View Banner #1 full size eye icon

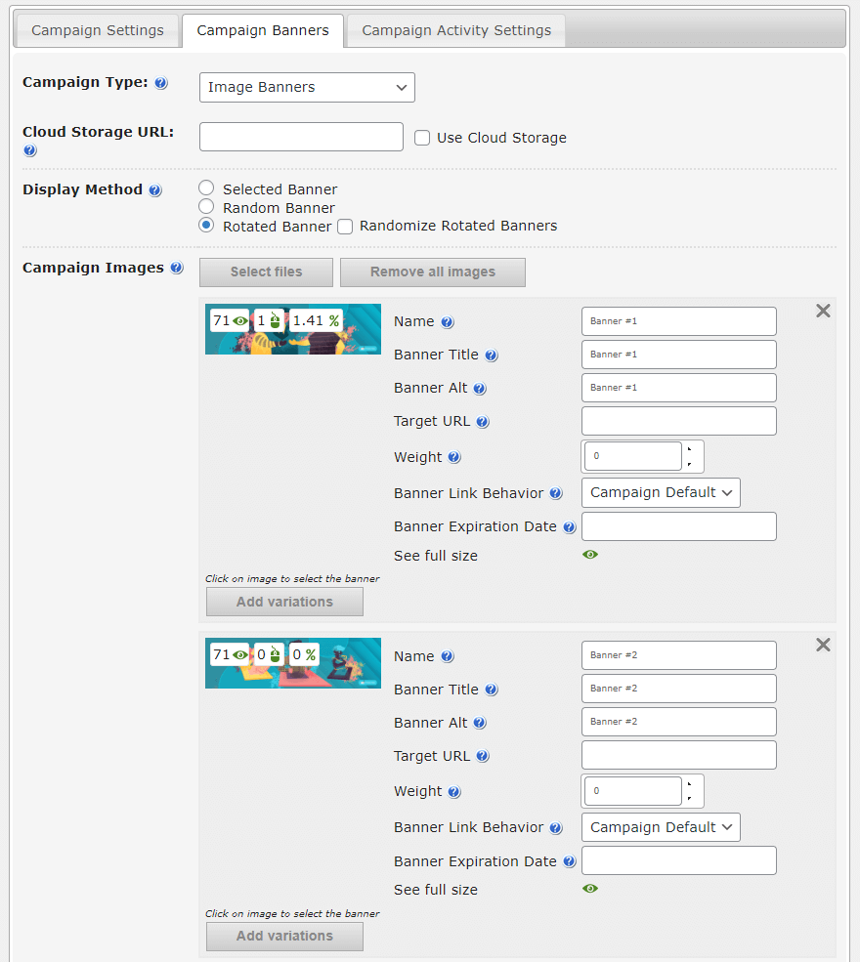pyautogui.click(x=590, y=555)
